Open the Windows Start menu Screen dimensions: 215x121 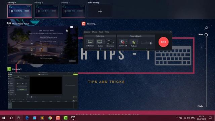4,118
